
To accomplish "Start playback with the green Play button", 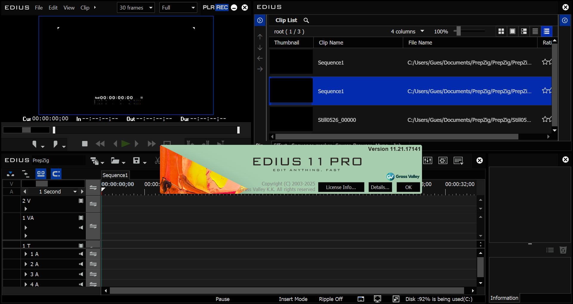I will [126, 144].
